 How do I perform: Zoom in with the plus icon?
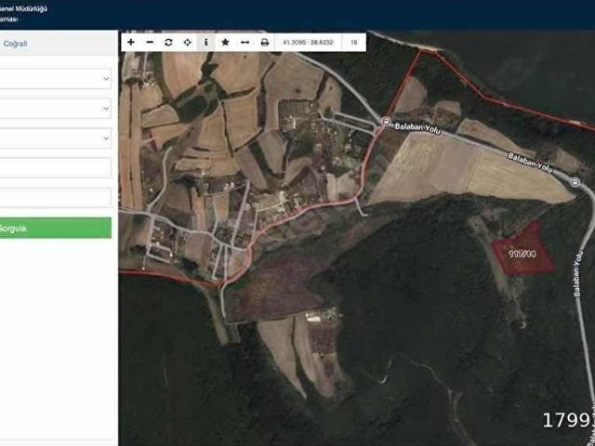pos(131,42)
